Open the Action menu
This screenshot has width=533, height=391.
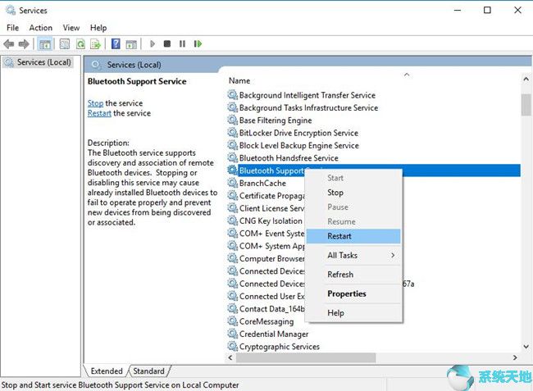tap(41, 28)
